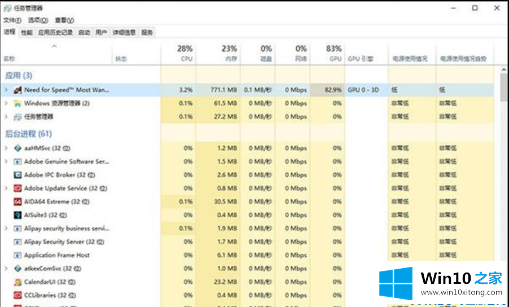Expand the aaHMSvc process entry

pyautogui.click(x=6, y=148)
